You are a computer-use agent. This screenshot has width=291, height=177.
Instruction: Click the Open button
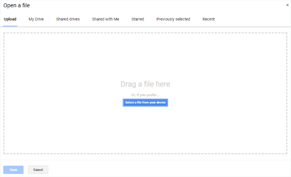tap(13, 170)
